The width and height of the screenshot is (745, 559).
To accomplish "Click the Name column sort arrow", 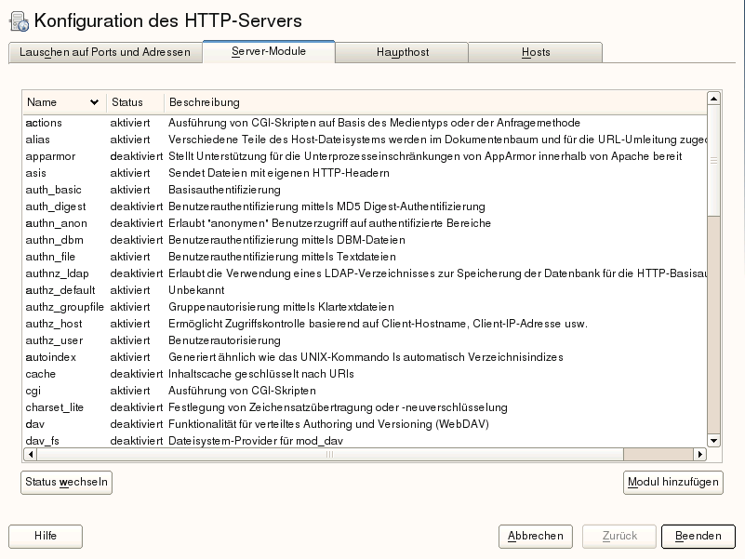I will (x=94, y=102).
